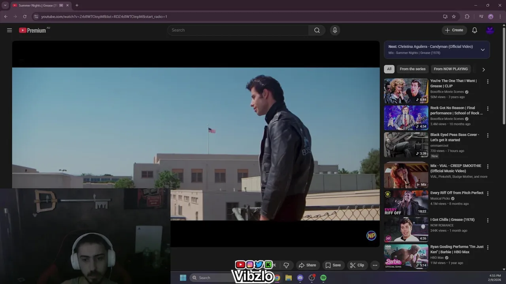
Task: Open more actions ellipsis below video
Action: coord(375,265)
